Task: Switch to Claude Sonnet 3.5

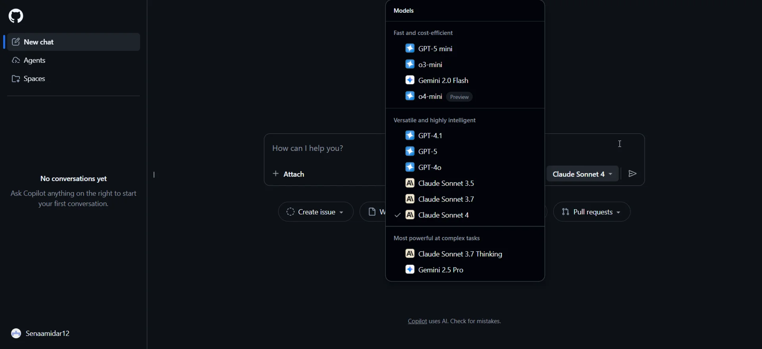Action: (465, 183)
